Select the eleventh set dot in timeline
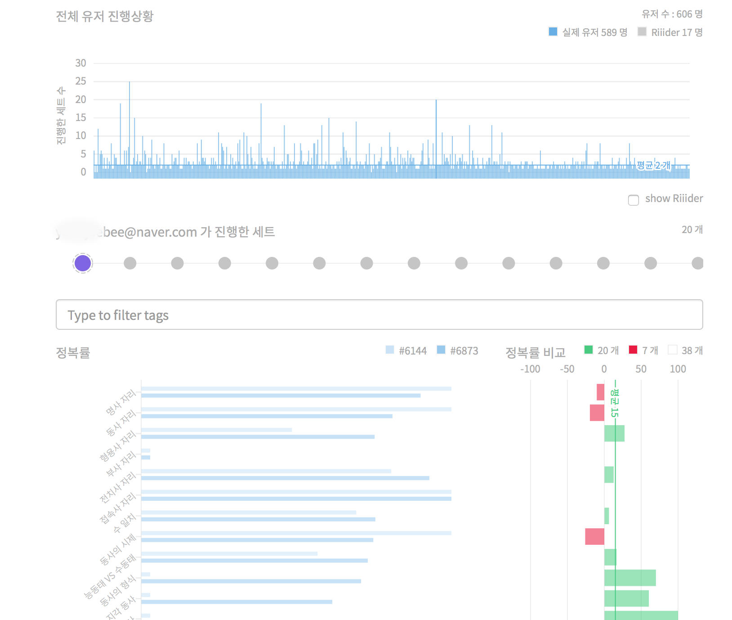Image resolution: width=732 pixels, height=620 pixels. (x=556, y=263)
